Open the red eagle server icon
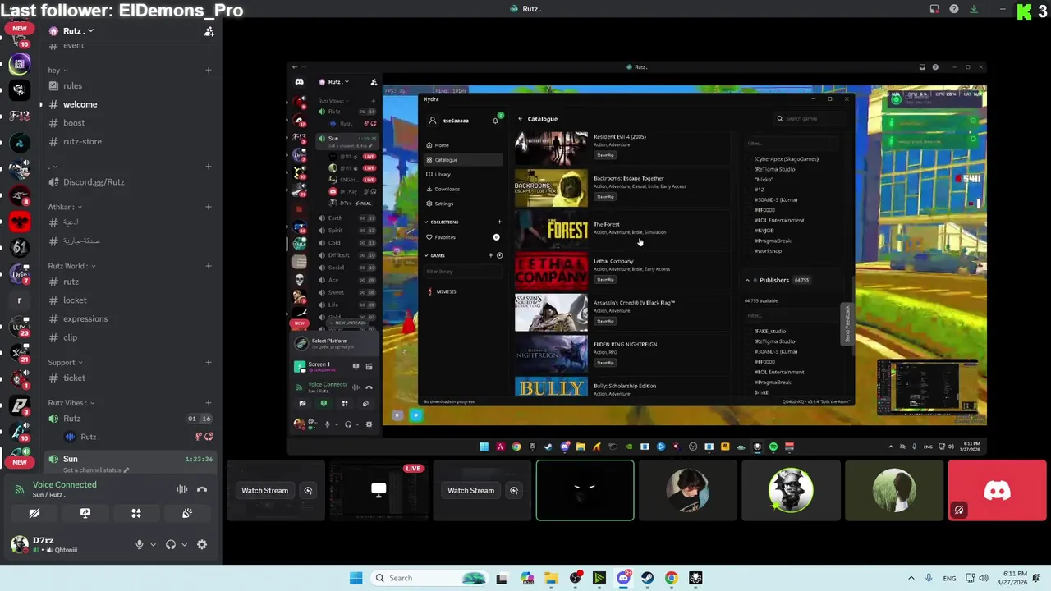Viewport: 1051px width, 591px height. [20, 222]
